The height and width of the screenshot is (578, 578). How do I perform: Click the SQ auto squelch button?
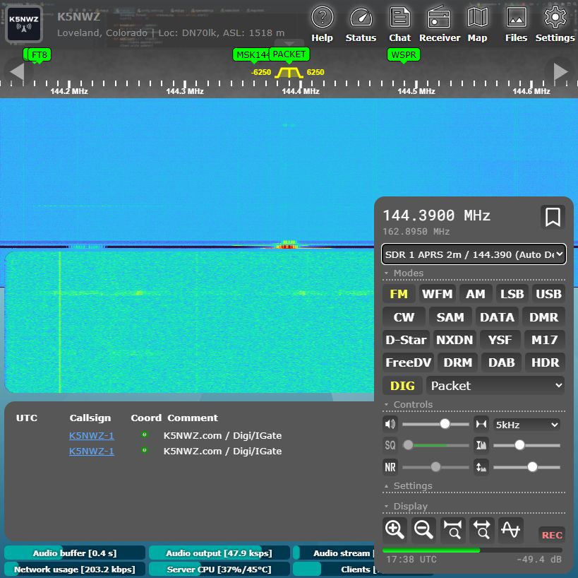(x=390, y=445)
